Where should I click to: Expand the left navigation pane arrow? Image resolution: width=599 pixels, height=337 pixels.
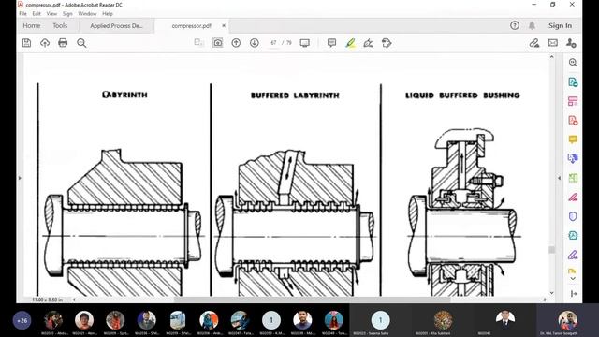point(20,178)
